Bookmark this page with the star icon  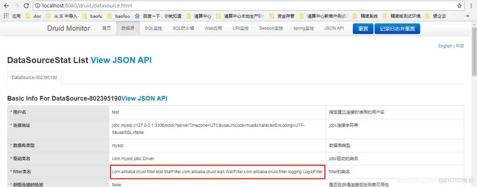click(x=459, y=6)
